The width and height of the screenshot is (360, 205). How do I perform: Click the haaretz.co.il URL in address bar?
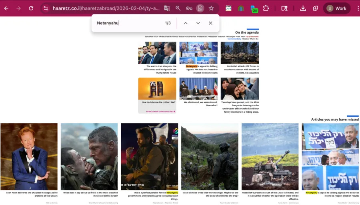coord(106,8)
